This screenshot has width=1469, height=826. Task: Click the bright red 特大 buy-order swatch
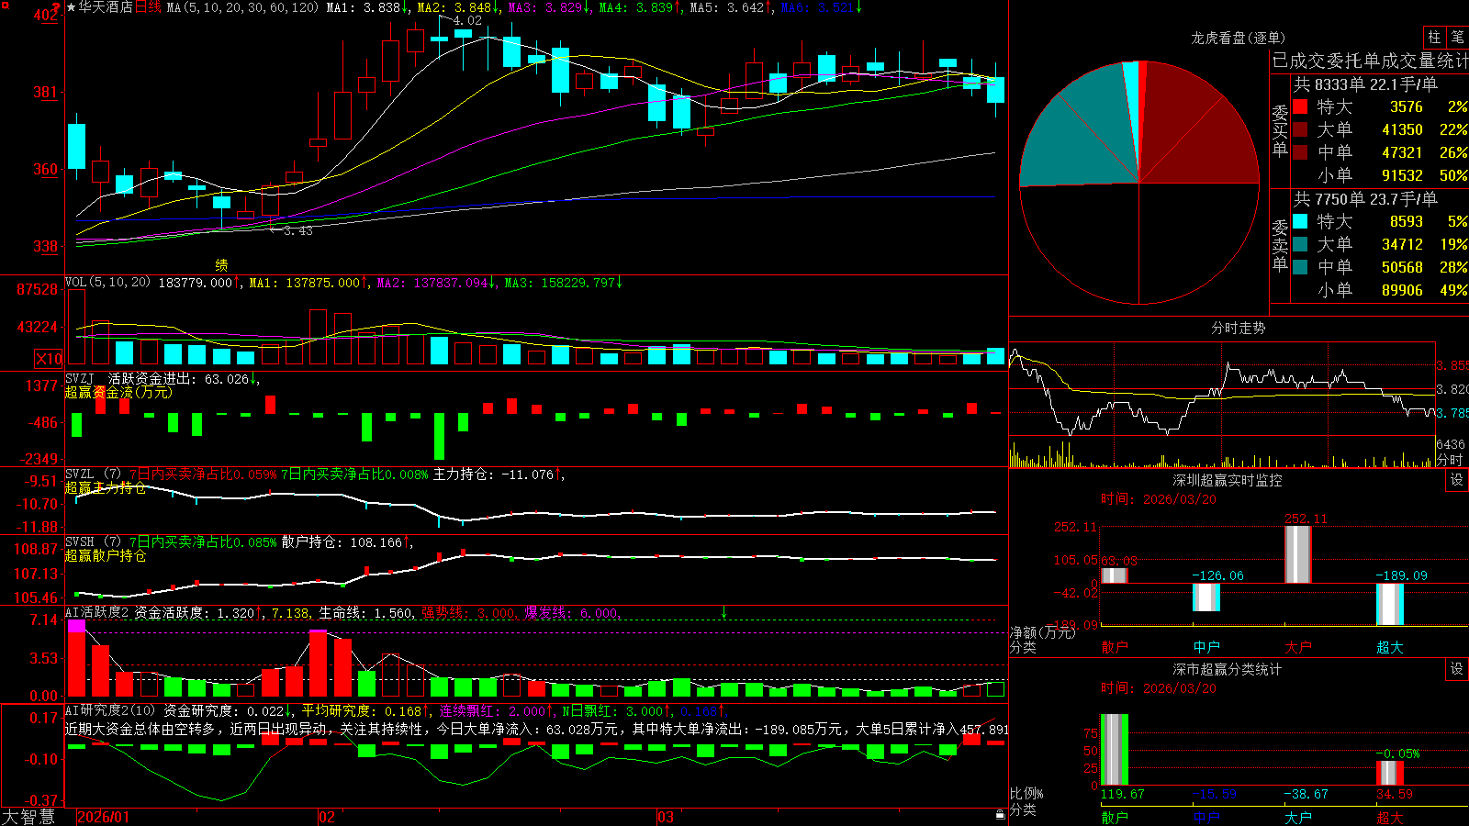coord(1300,106)
